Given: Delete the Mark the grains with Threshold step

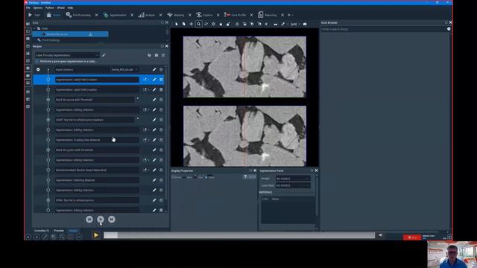Looking at the screenshot, I should 161,150.
